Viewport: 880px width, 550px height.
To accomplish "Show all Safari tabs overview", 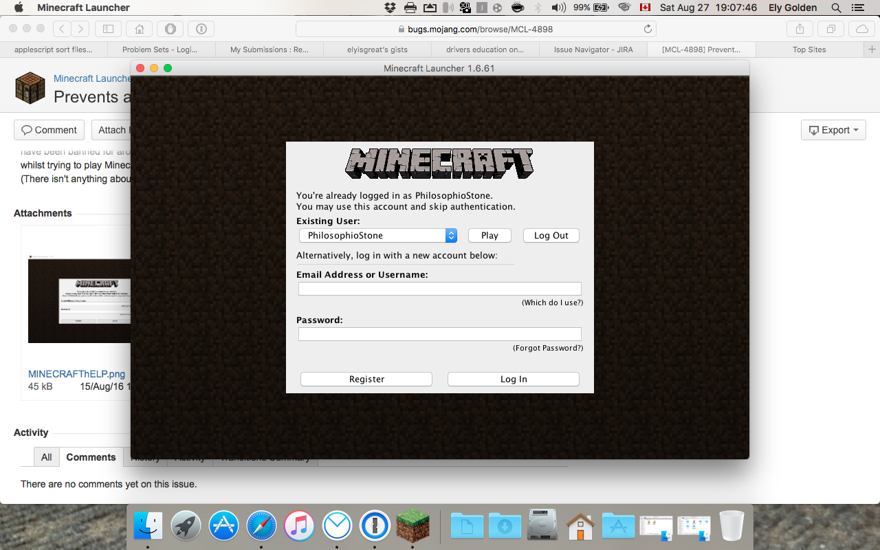I will (x=831, y=29).
